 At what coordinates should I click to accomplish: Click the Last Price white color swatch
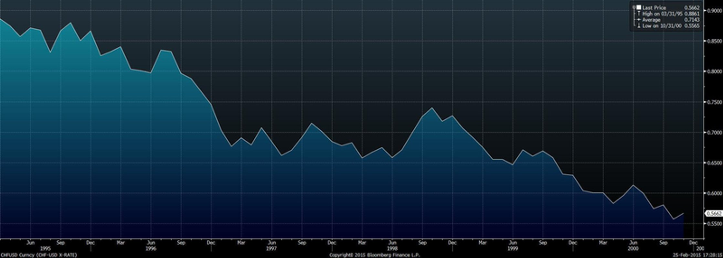639,7
